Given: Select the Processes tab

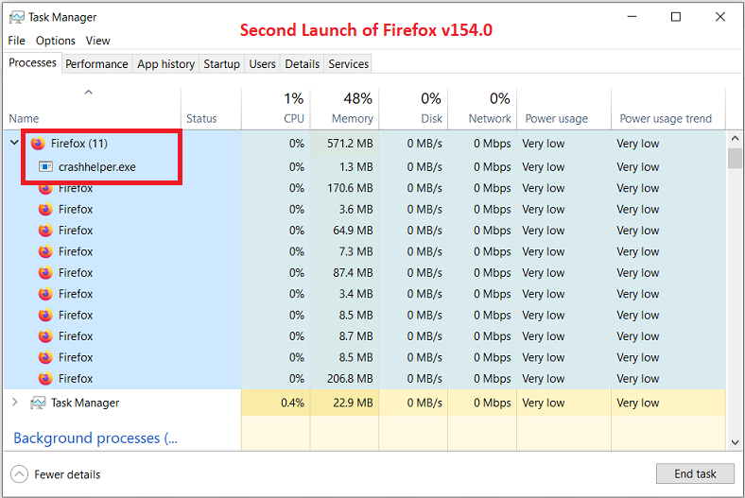Looking at the screenshot, I should coord(32,62).
